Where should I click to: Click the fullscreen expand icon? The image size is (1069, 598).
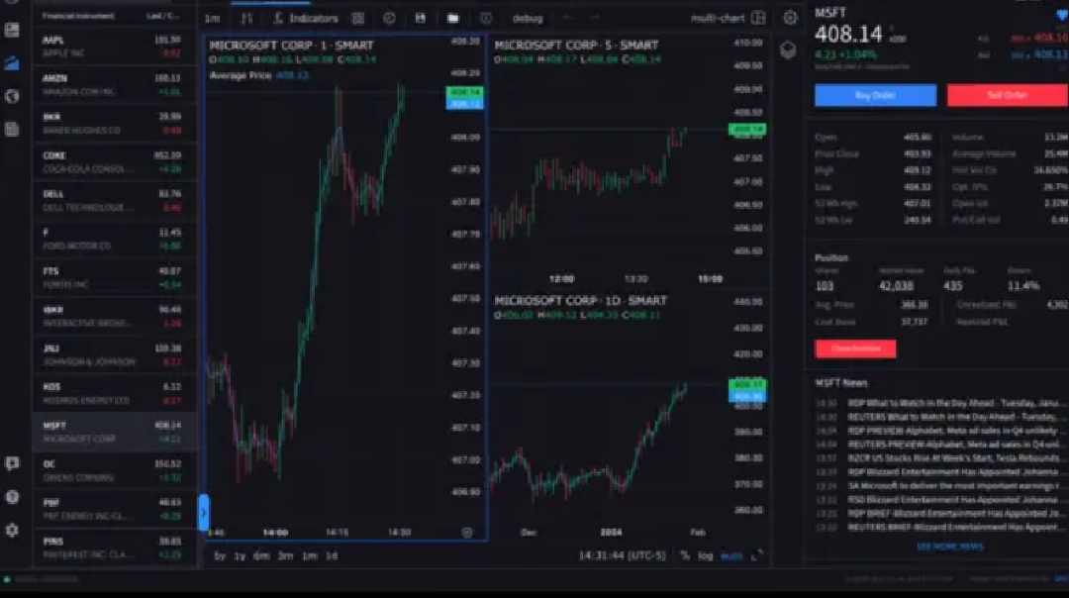pos(757,555)
